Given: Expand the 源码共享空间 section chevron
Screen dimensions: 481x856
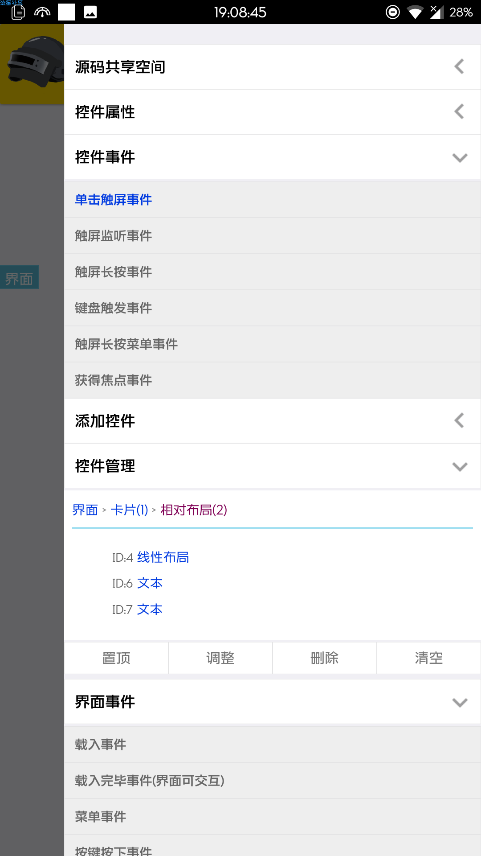Looking at the screenshot, I should coord(459,67).
